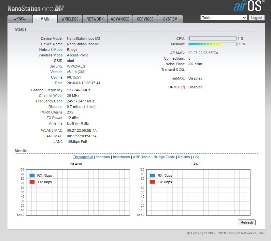Click the Security value WPA2-AES
The image size is (271, 241).
(76, 66)
